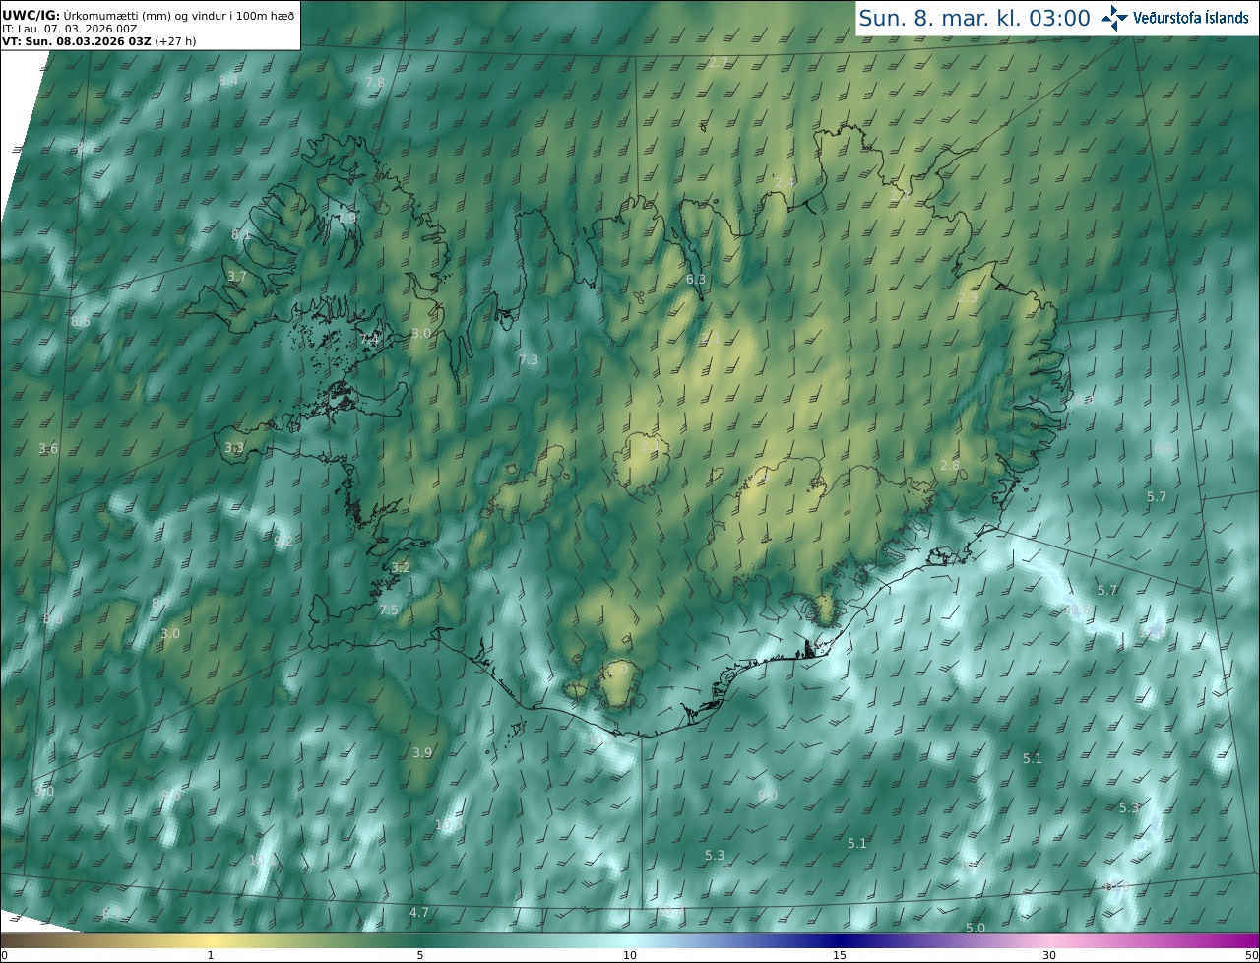The width and height of the screenshot is (1260, 963).
Task: Click the '8.8' value on the map
Action: (53, 619)
